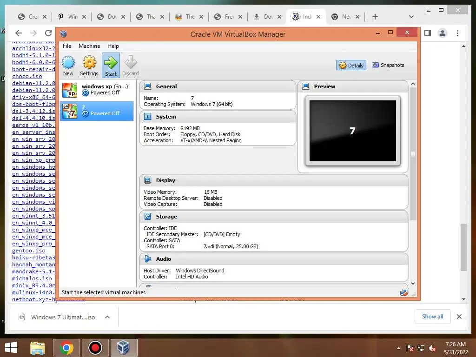Open the File menu
The height and width of the screenshot is (357, 476).
(x=67, y=46)
